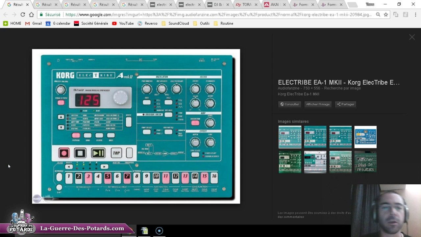421x237 pixels.
Task: Expand the Routine bookmark folder
Action: [x=224, y=23]
